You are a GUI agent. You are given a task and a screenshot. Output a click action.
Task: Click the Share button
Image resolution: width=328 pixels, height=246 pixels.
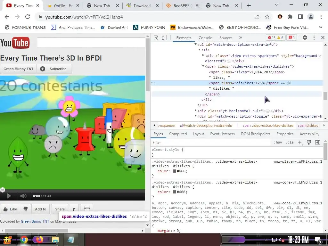pos(60,209)
